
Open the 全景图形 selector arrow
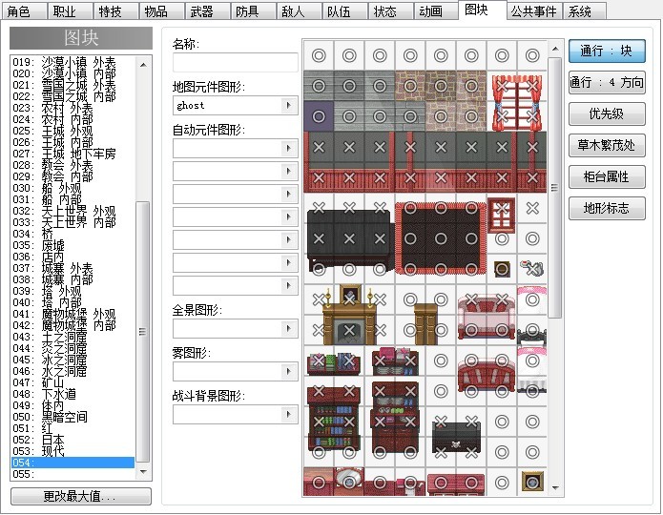click(289, 328)
